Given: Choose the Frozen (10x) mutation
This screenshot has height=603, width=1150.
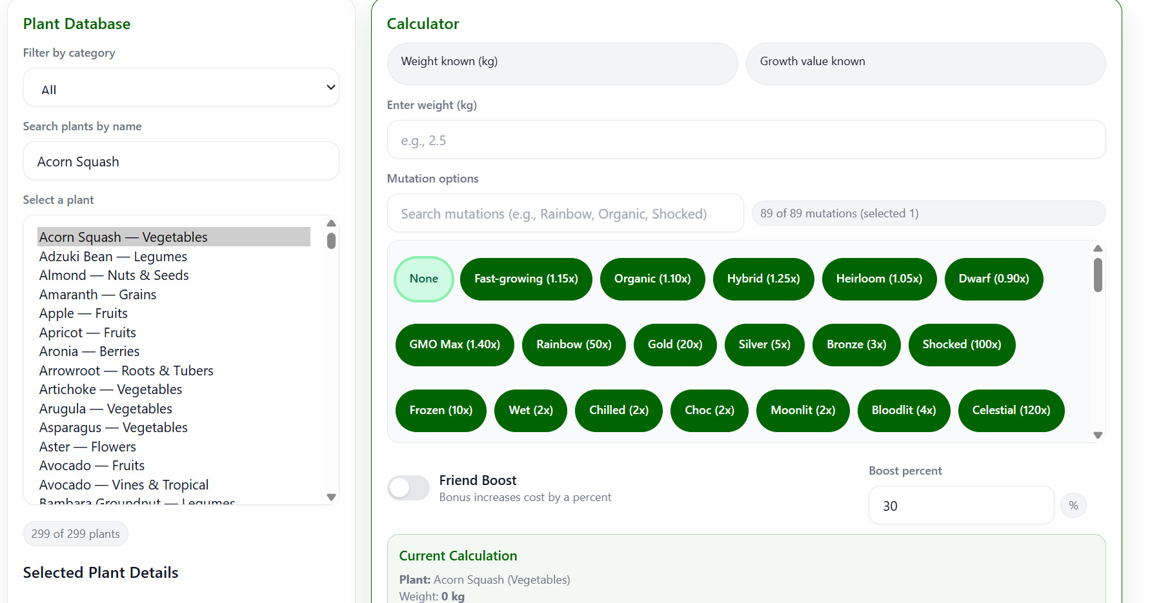Looking at the screenshot, I should (441, 410).
